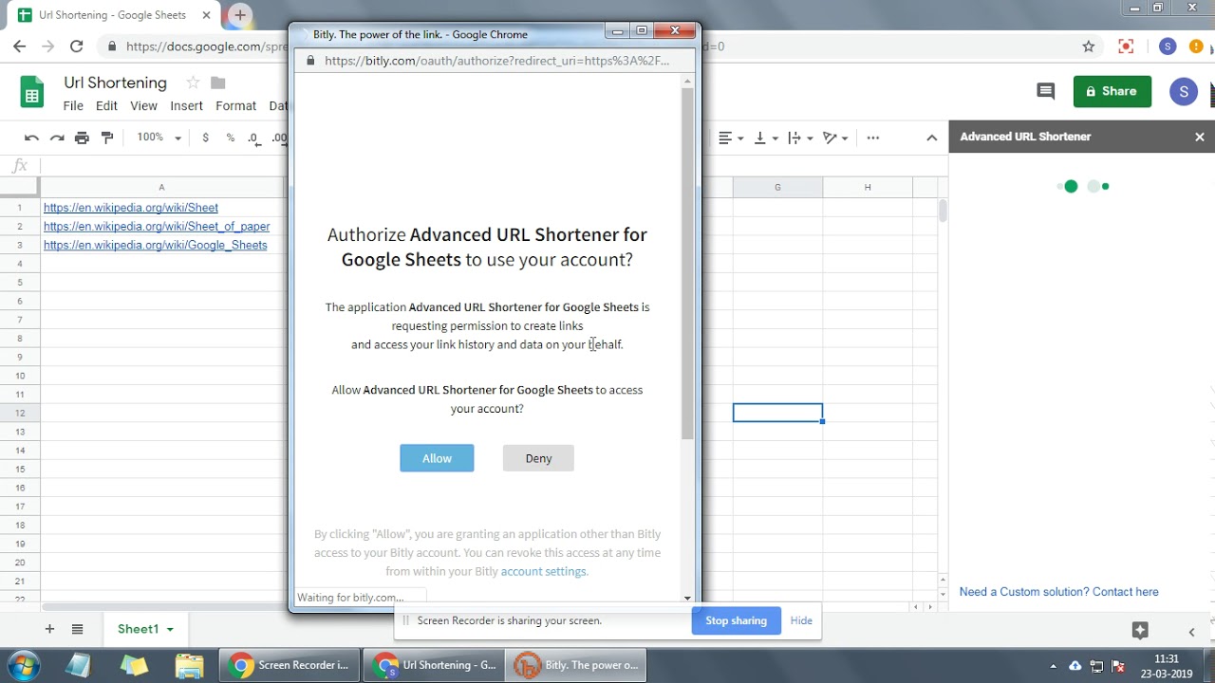Screen dimensions: 1215x683
Task: Click the Print icon in Sheets toolbar
Action: 82,138
